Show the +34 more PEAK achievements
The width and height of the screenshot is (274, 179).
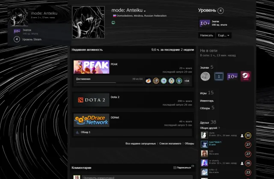tap(187, 81)
